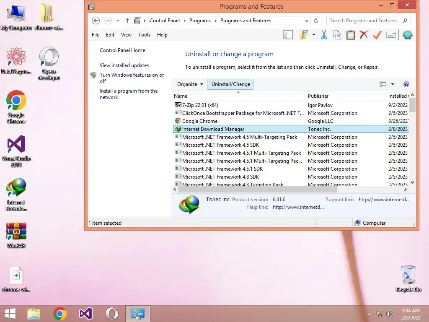Open the View menu
429x322 pixels.
click(x=126, y=35)
